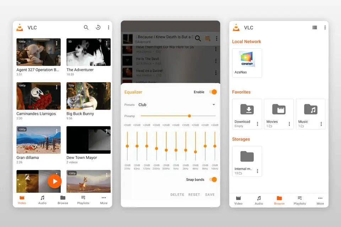The width and height of the screenshot is (341, 227).
Task: Click the RESET equalizer button
Action: [194, 195]
